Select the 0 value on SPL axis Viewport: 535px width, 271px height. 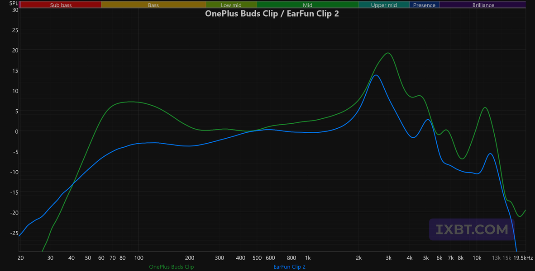click(17, 131)
